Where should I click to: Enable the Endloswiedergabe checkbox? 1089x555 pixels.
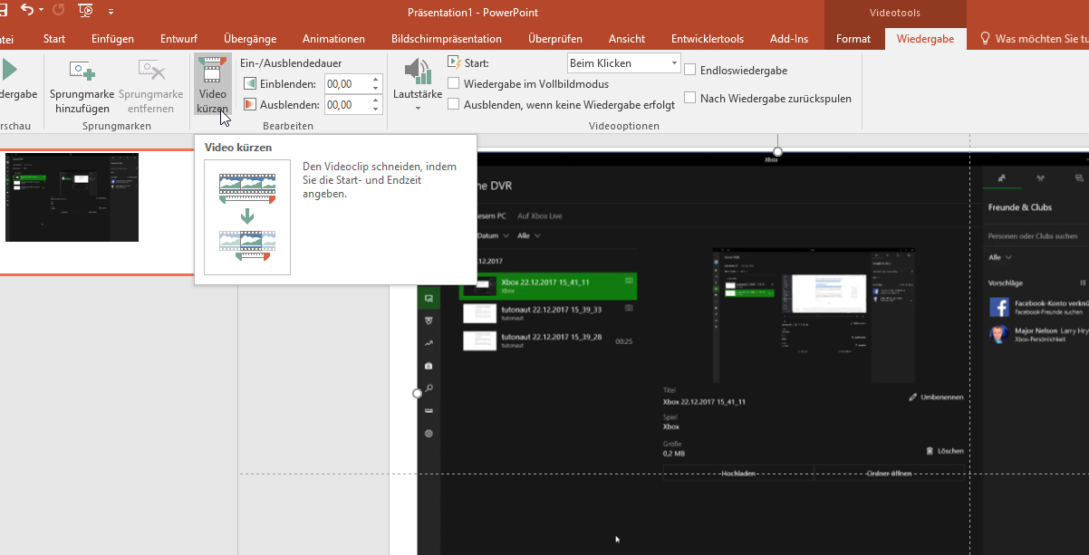(x=690, y=70)
